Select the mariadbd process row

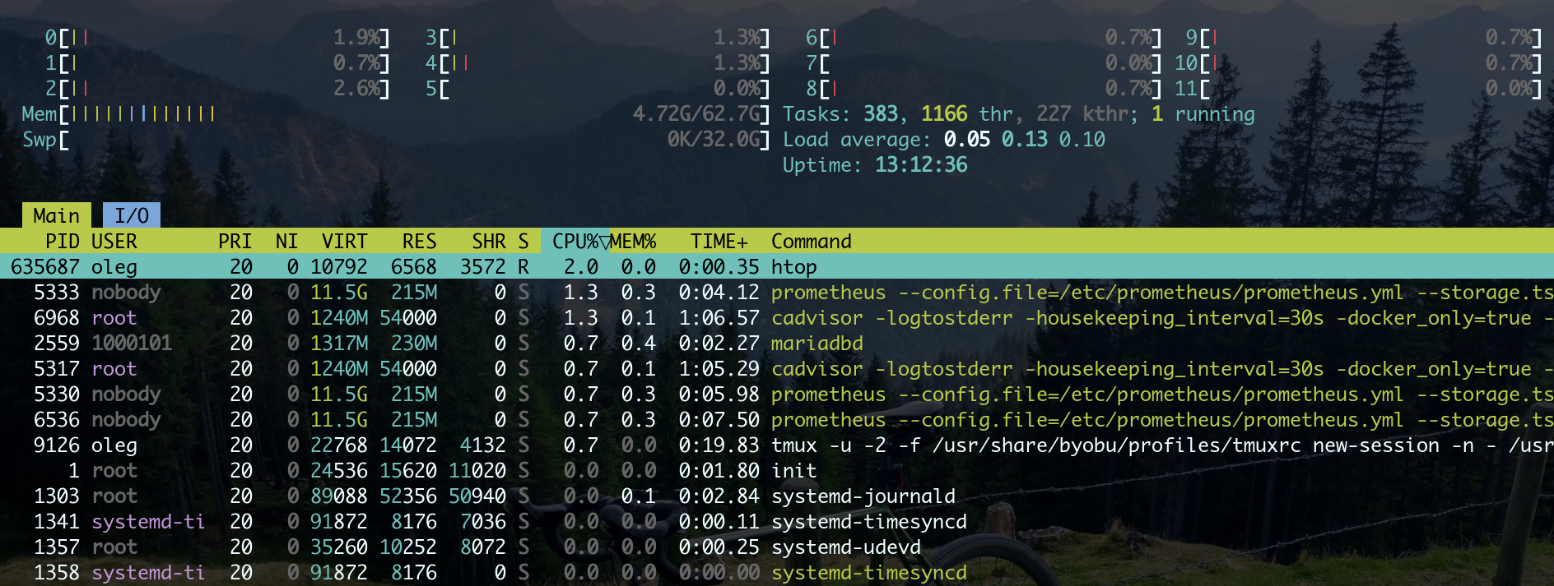[x=817, y=343]
